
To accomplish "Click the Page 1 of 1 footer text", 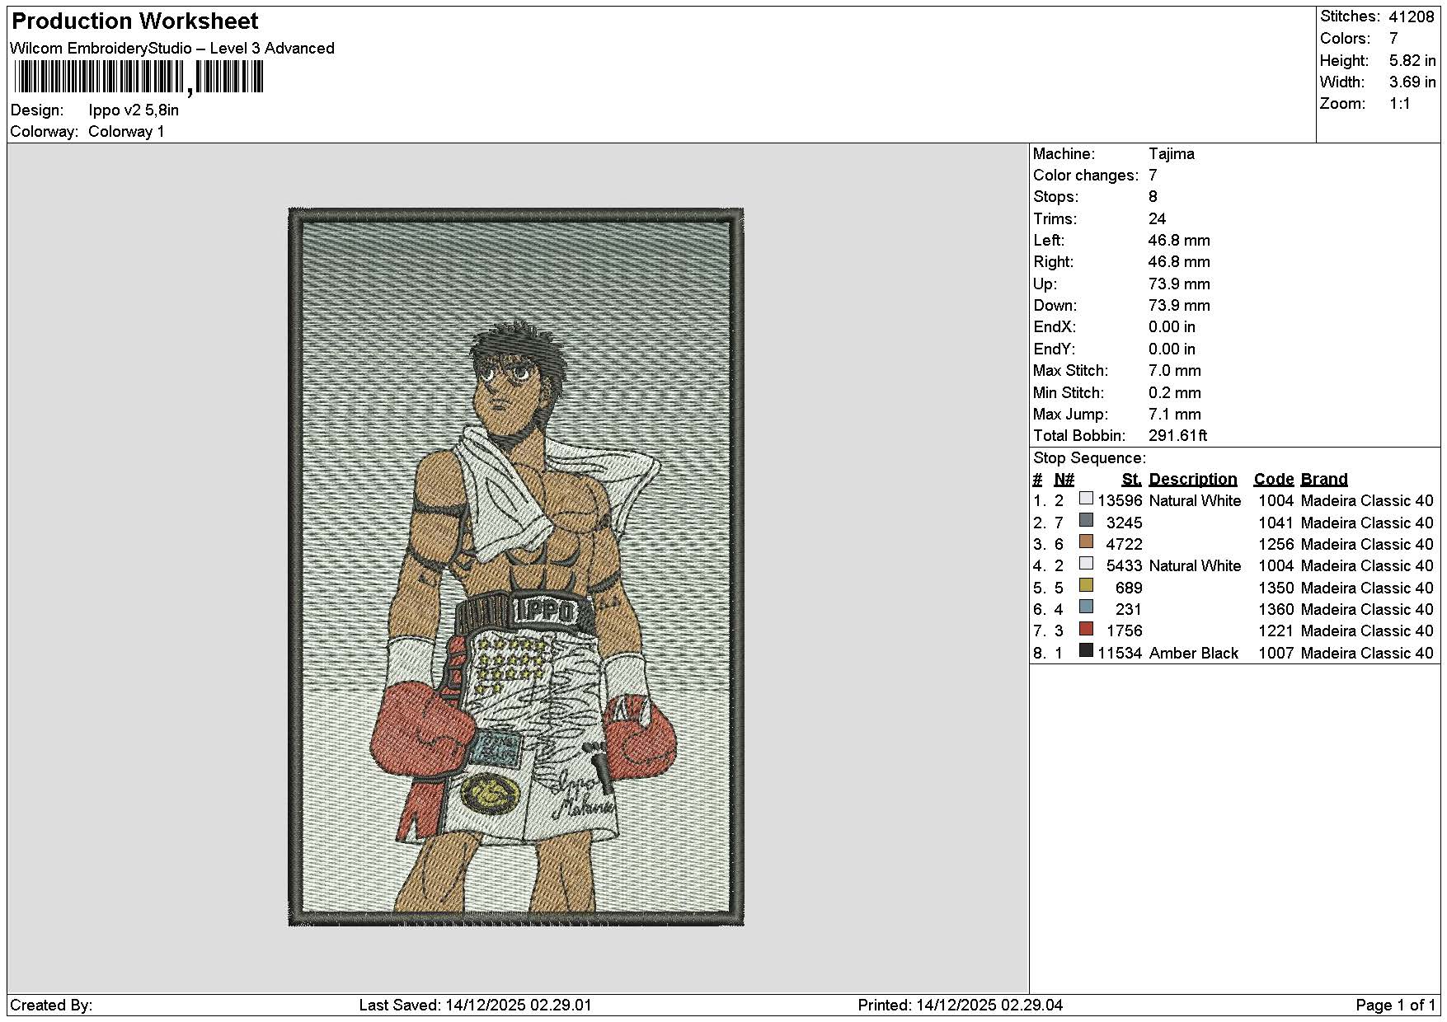I will (x=1395, y=1005).
